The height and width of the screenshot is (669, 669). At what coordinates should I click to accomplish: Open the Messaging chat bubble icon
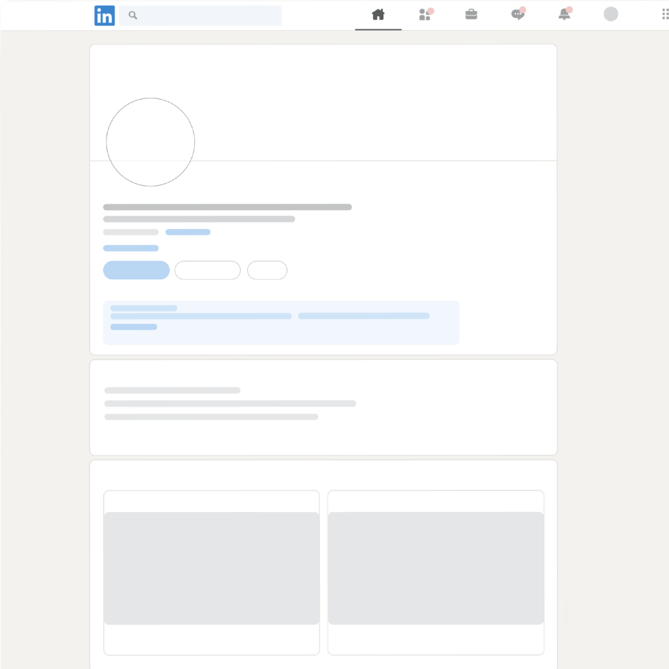point(517,15)
